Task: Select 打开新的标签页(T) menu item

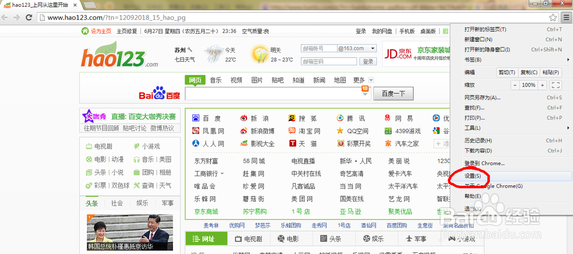Action: click(511, 30)
